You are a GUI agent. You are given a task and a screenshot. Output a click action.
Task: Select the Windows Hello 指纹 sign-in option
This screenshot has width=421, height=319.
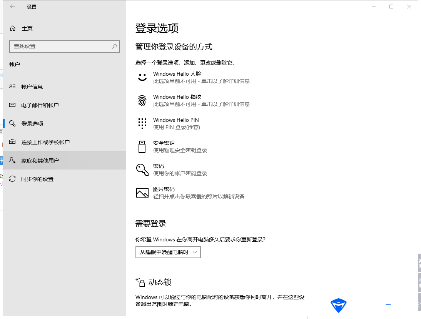pyautogui.click(x=193, y=101)
